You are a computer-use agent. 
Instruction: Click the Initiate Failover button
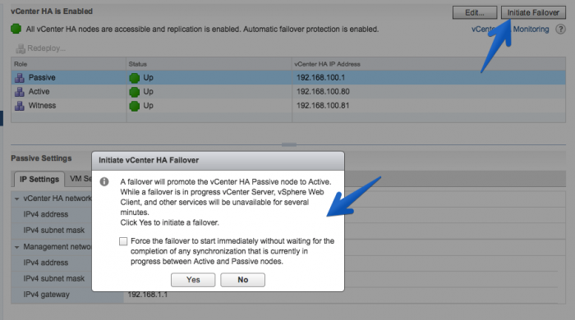coord(533,12)
